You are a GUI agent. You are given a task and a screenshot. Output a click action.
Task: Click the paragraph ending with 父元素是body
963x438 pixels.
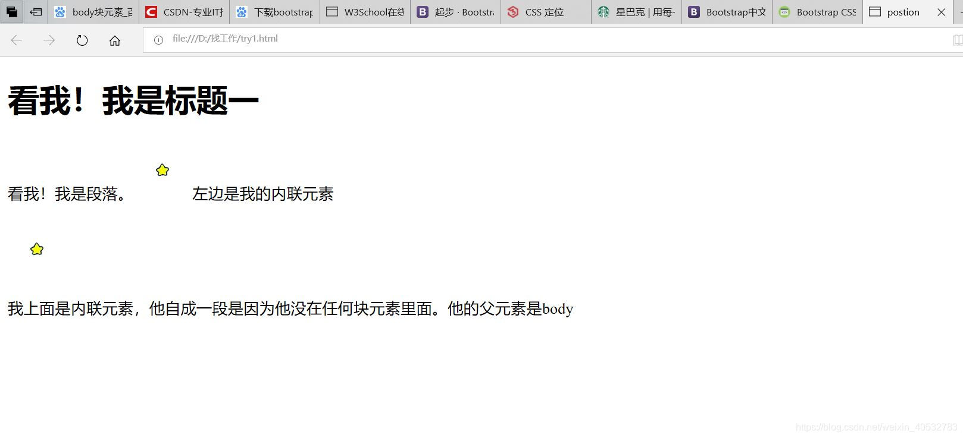(x=290, y=308)
